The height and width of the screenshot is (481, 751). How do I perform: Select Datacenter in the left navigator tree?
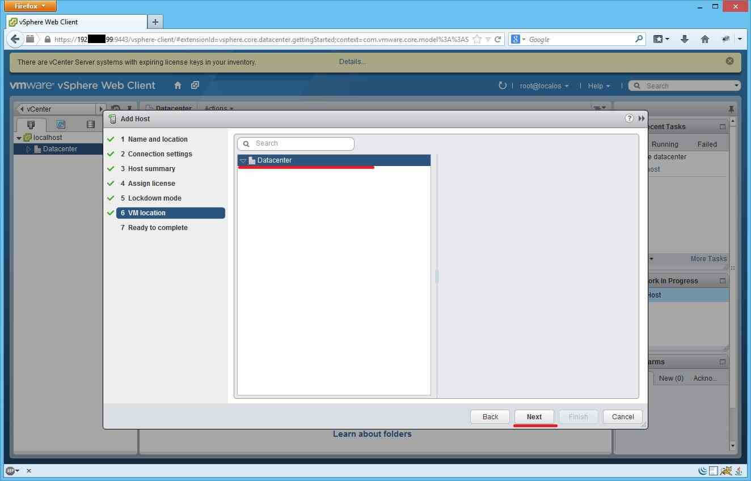[x=60, y=149]
